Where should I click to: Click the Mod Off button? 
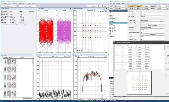tap(139, 9)
